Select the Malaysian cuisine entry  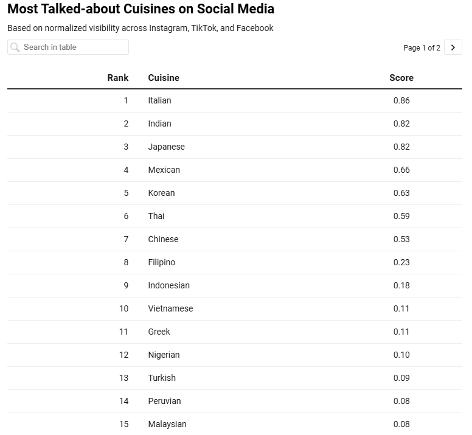(x=167, y=424)
